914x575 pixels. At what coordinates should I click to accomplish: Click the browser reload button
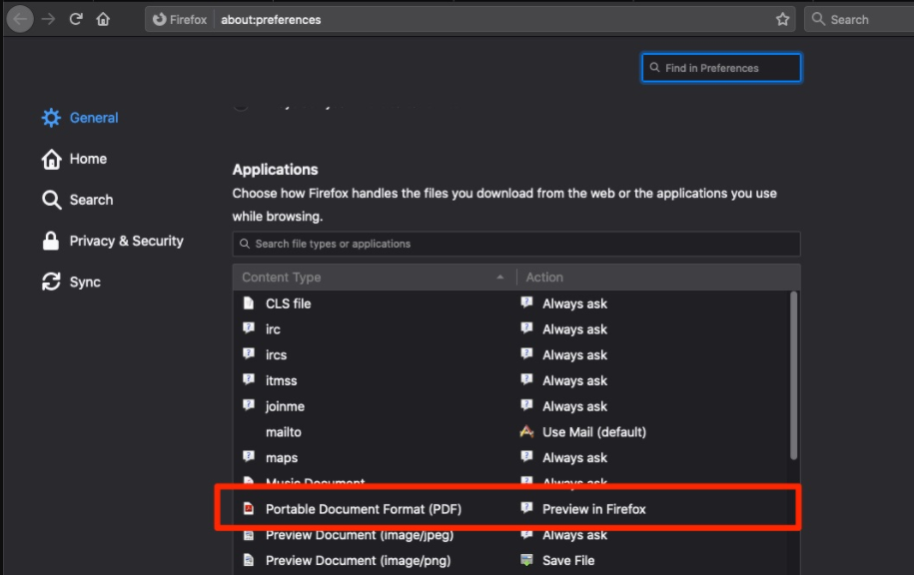pos(76,19)
